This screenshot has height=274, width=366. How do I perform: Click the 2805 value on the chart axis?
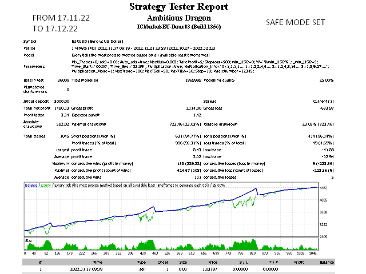click(323, 237)
